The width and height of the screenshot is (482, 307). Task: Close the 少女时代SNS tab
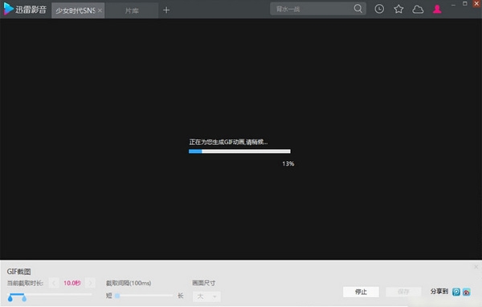(100, 10)
